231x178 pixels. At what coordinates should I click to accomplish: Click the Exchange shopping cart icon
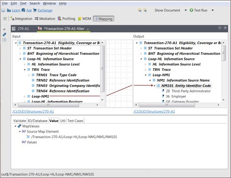(x=35, y=10)
